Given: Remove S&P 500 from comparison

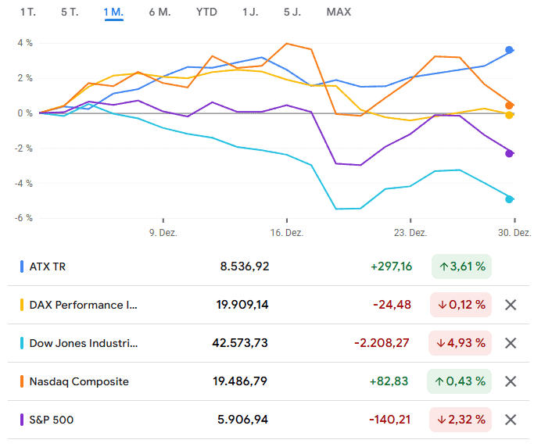Looking at the screenshot, I should 511,420.
